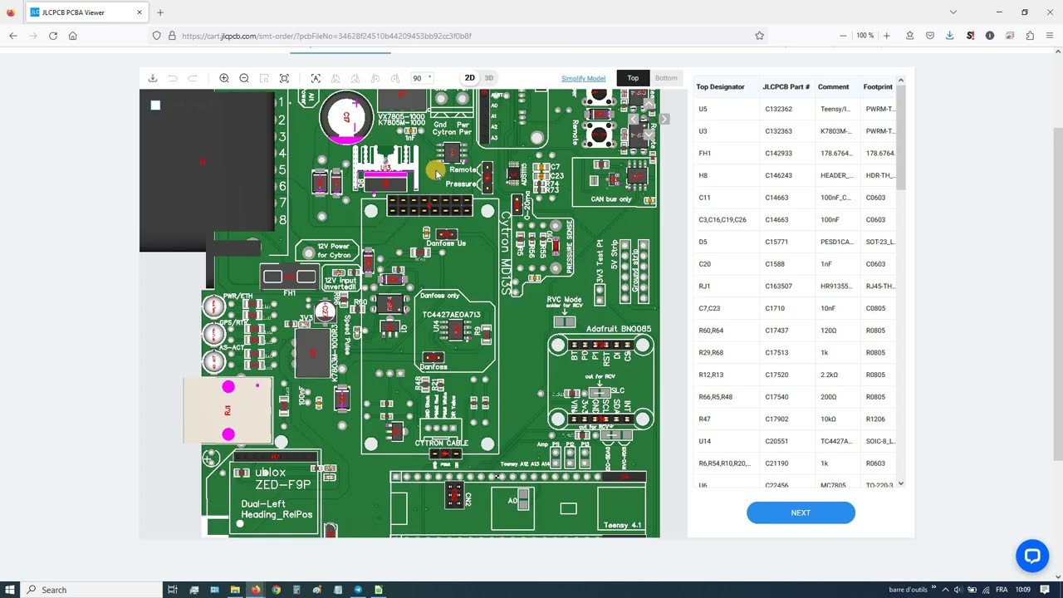
Task: Click part number C20551
Action: 776,441
